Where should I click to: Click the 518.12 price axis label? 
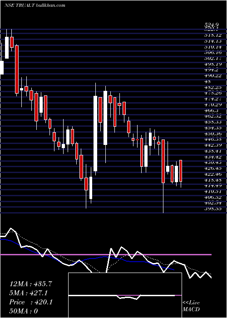click(x=213, y=35)
